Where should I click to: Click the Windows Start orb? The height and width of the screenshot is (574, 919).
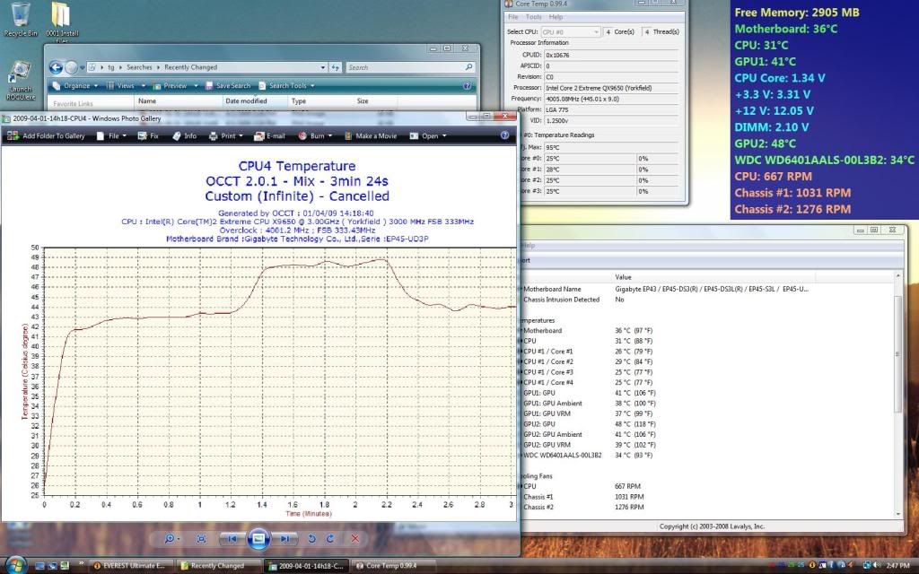coord(15,565)
